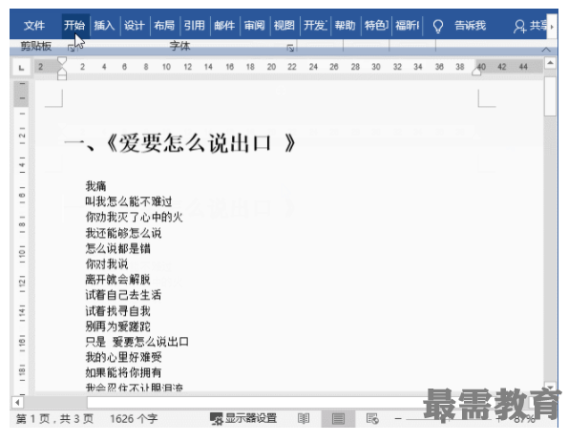Click the right indent marker on ruler
This screenshot has width=568, height=442.
click(476, 72)
